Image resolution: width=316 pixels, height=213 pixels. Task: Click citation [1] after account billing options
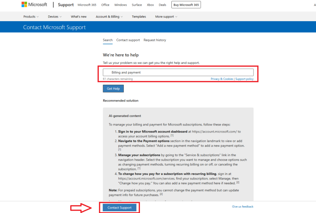pos(172,136)
